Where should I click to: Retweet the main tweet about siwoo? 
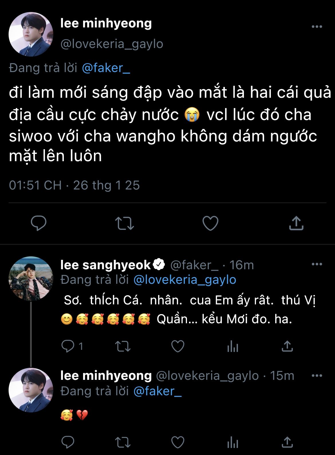coord(124,223)
